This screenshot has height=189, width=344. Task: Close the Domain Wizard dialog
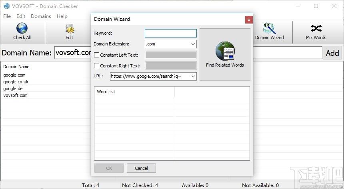[x=249, y=20]
